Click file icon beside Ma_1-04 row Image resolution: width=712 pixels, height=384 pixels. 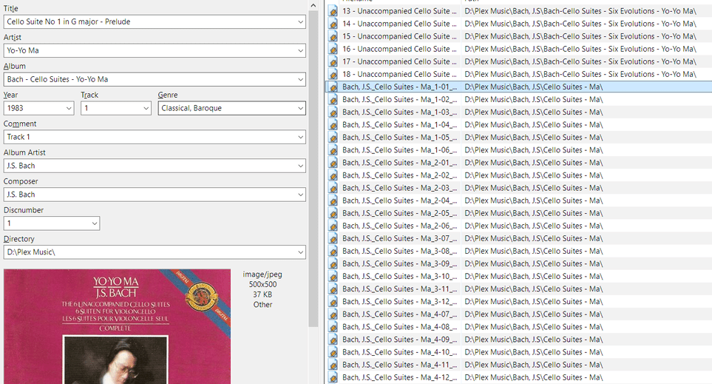[333, 125]
